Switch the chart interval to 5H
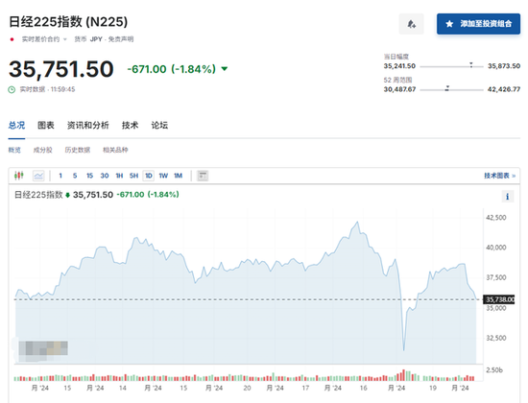The width and height of the screenshot is (528, 403). tap(133, 176)
